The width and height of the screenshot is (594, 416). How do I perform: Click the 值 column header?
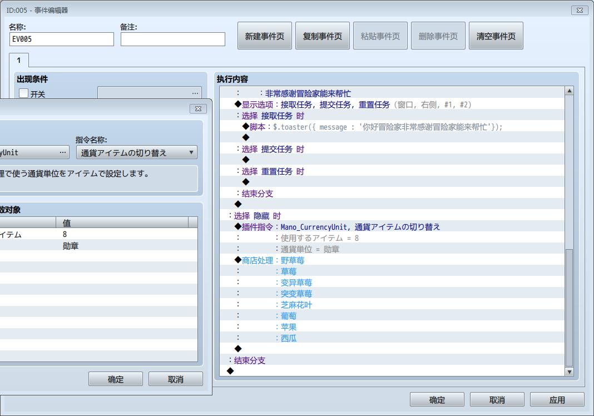coord(122,222)
